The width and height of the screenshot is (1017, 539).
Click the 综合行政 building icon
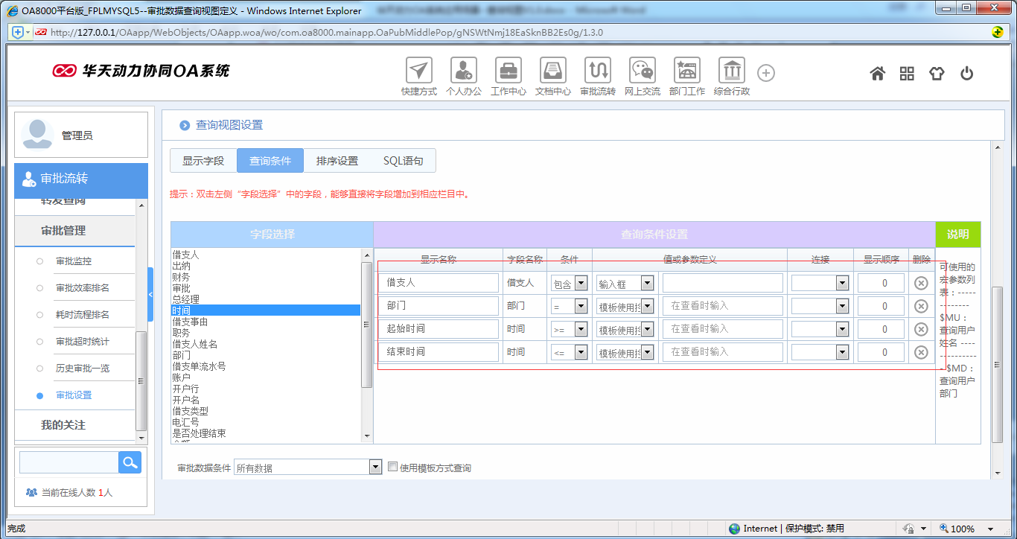pos(731,71)
